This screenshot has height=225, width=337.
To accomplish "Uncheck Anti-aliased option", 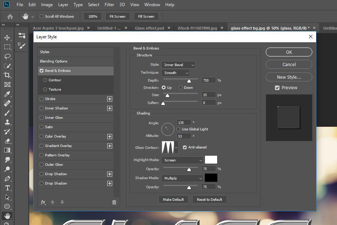I will pos(185,147).
